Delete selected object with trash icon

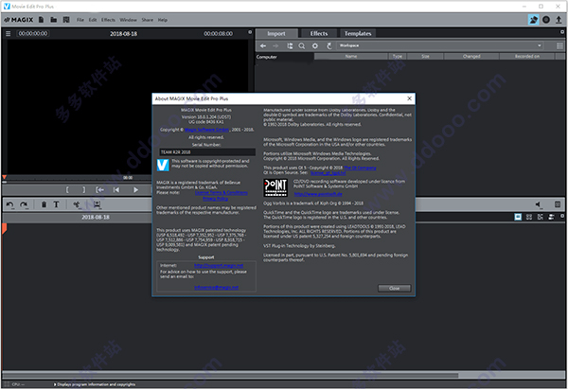click(x=44, y=204)
